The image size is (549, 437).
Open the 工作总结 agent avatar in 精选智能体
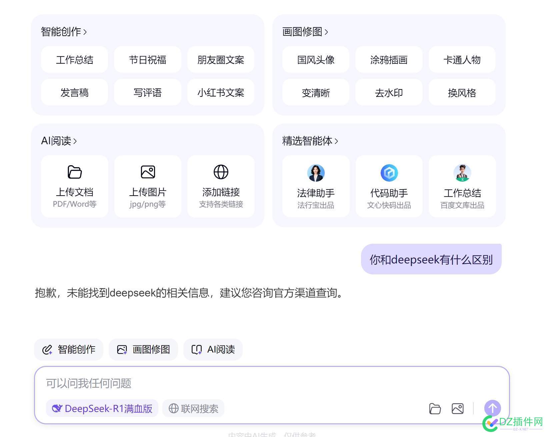coord(462,173)
